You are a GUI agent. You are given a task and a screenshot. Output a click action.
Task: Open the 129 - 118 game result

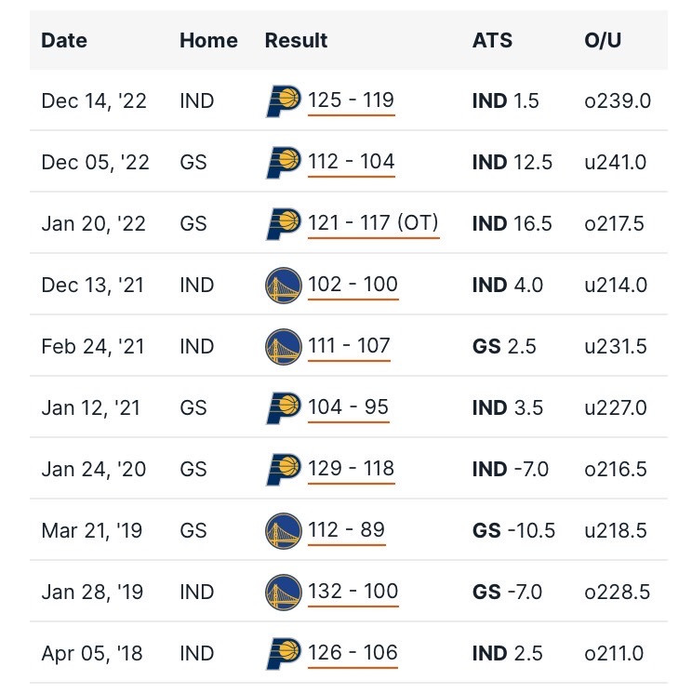click(351, 470)
